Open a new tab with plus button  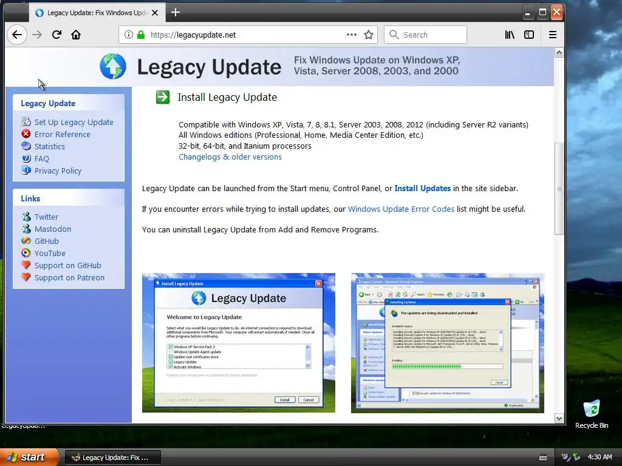176,12
